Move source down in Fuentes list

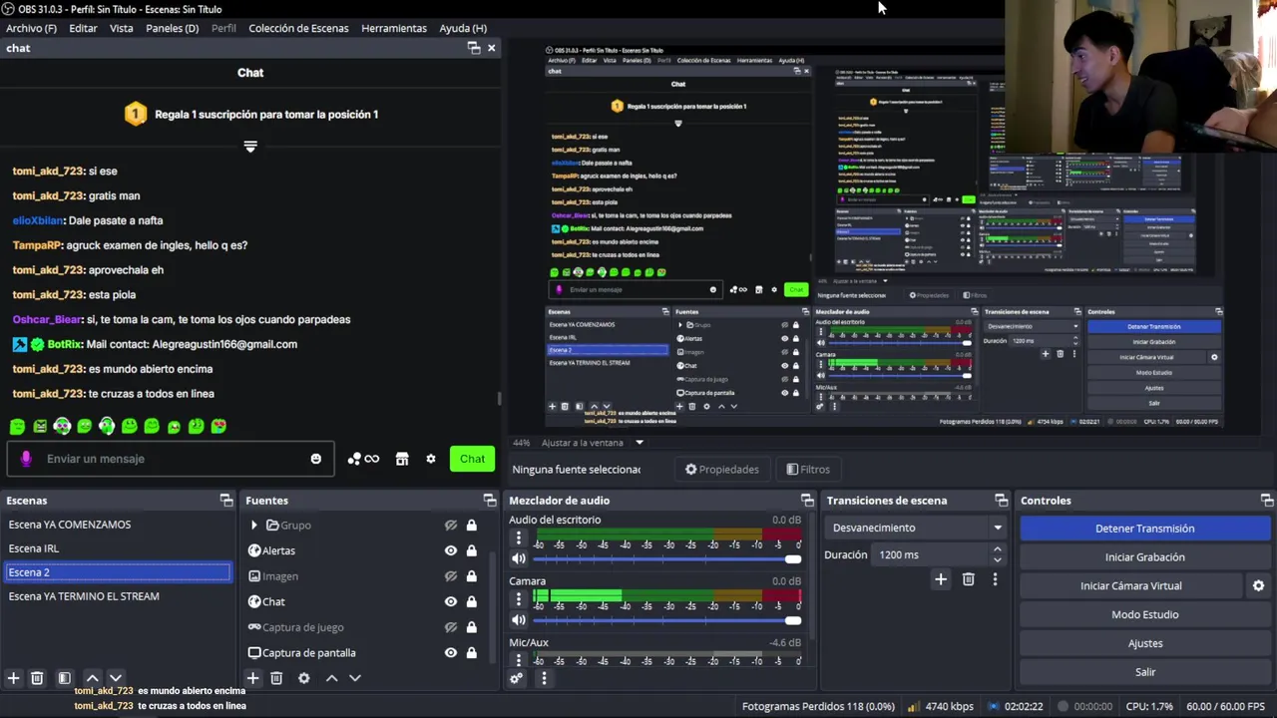[x=355, y=678]
